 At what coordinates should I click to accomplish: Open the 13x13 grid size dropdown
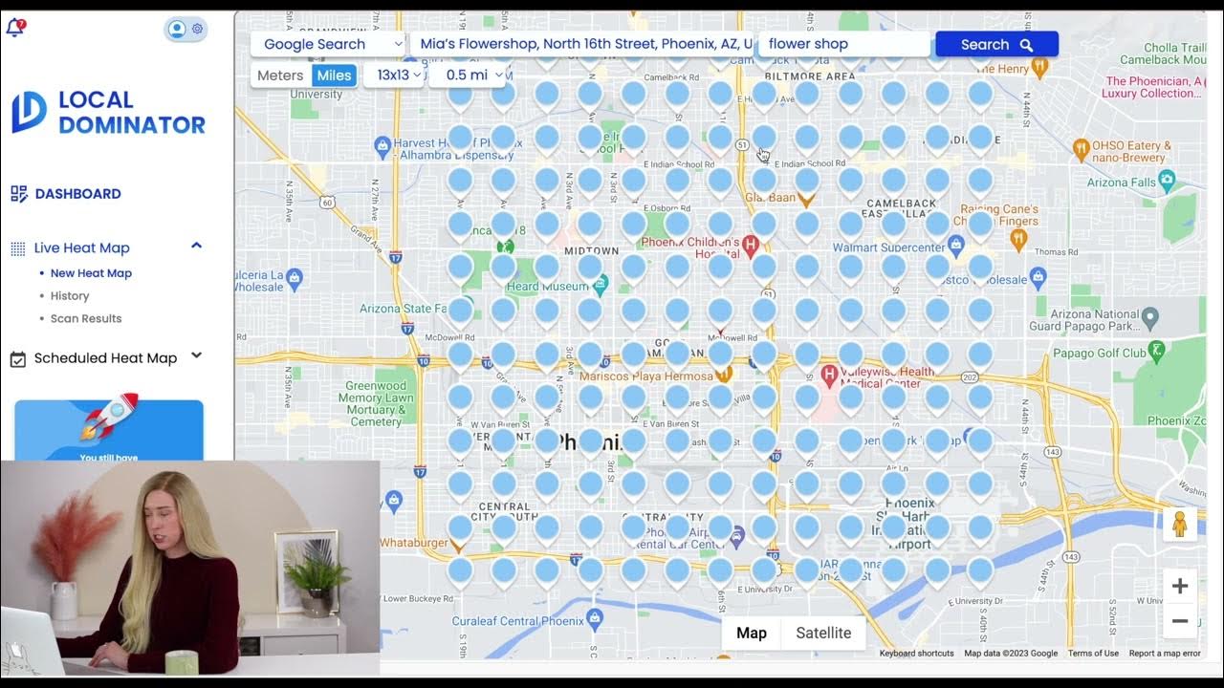[x=395, y=75]
